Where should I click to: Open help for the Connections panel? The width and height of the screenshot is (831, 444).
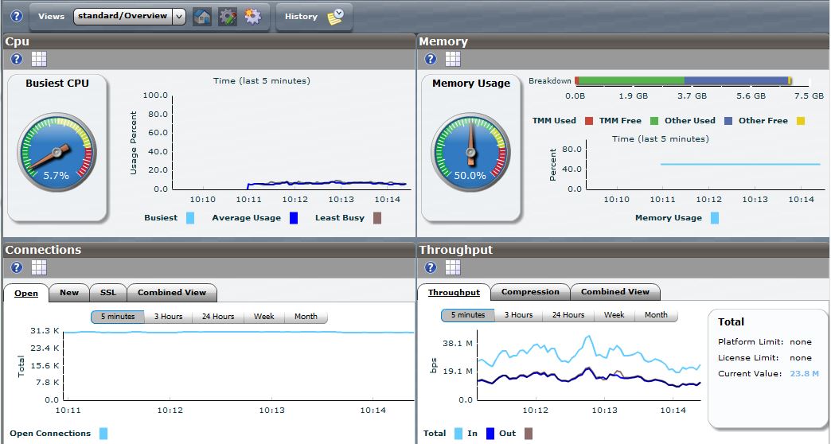coord(17,267)
